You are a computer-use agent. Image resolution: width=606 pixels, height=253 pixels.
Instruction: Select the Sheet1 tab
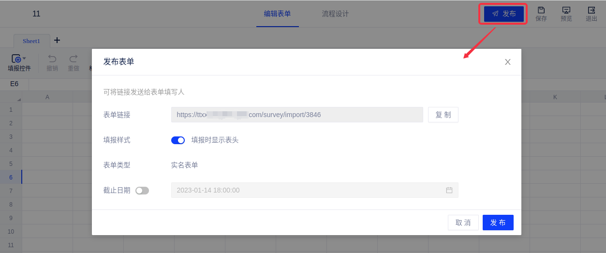pos(31,41)
